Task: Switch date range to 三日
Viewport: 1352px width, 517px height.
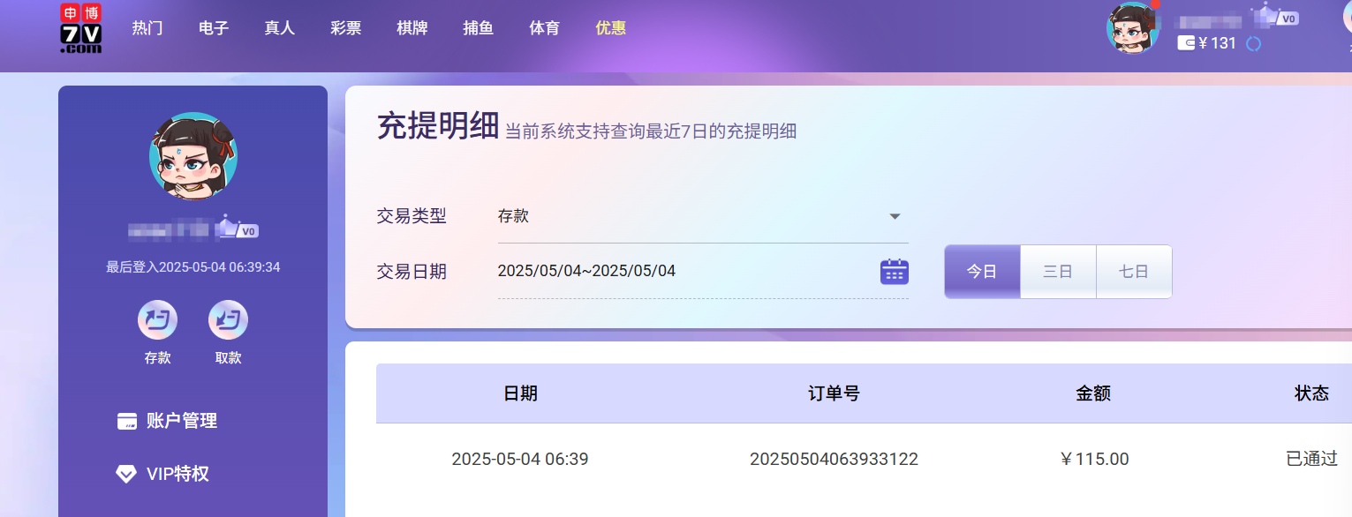Action: [x=1058, y=272]
